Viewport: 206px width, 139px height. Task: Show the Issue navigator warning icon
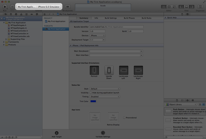tap(21, 14)
